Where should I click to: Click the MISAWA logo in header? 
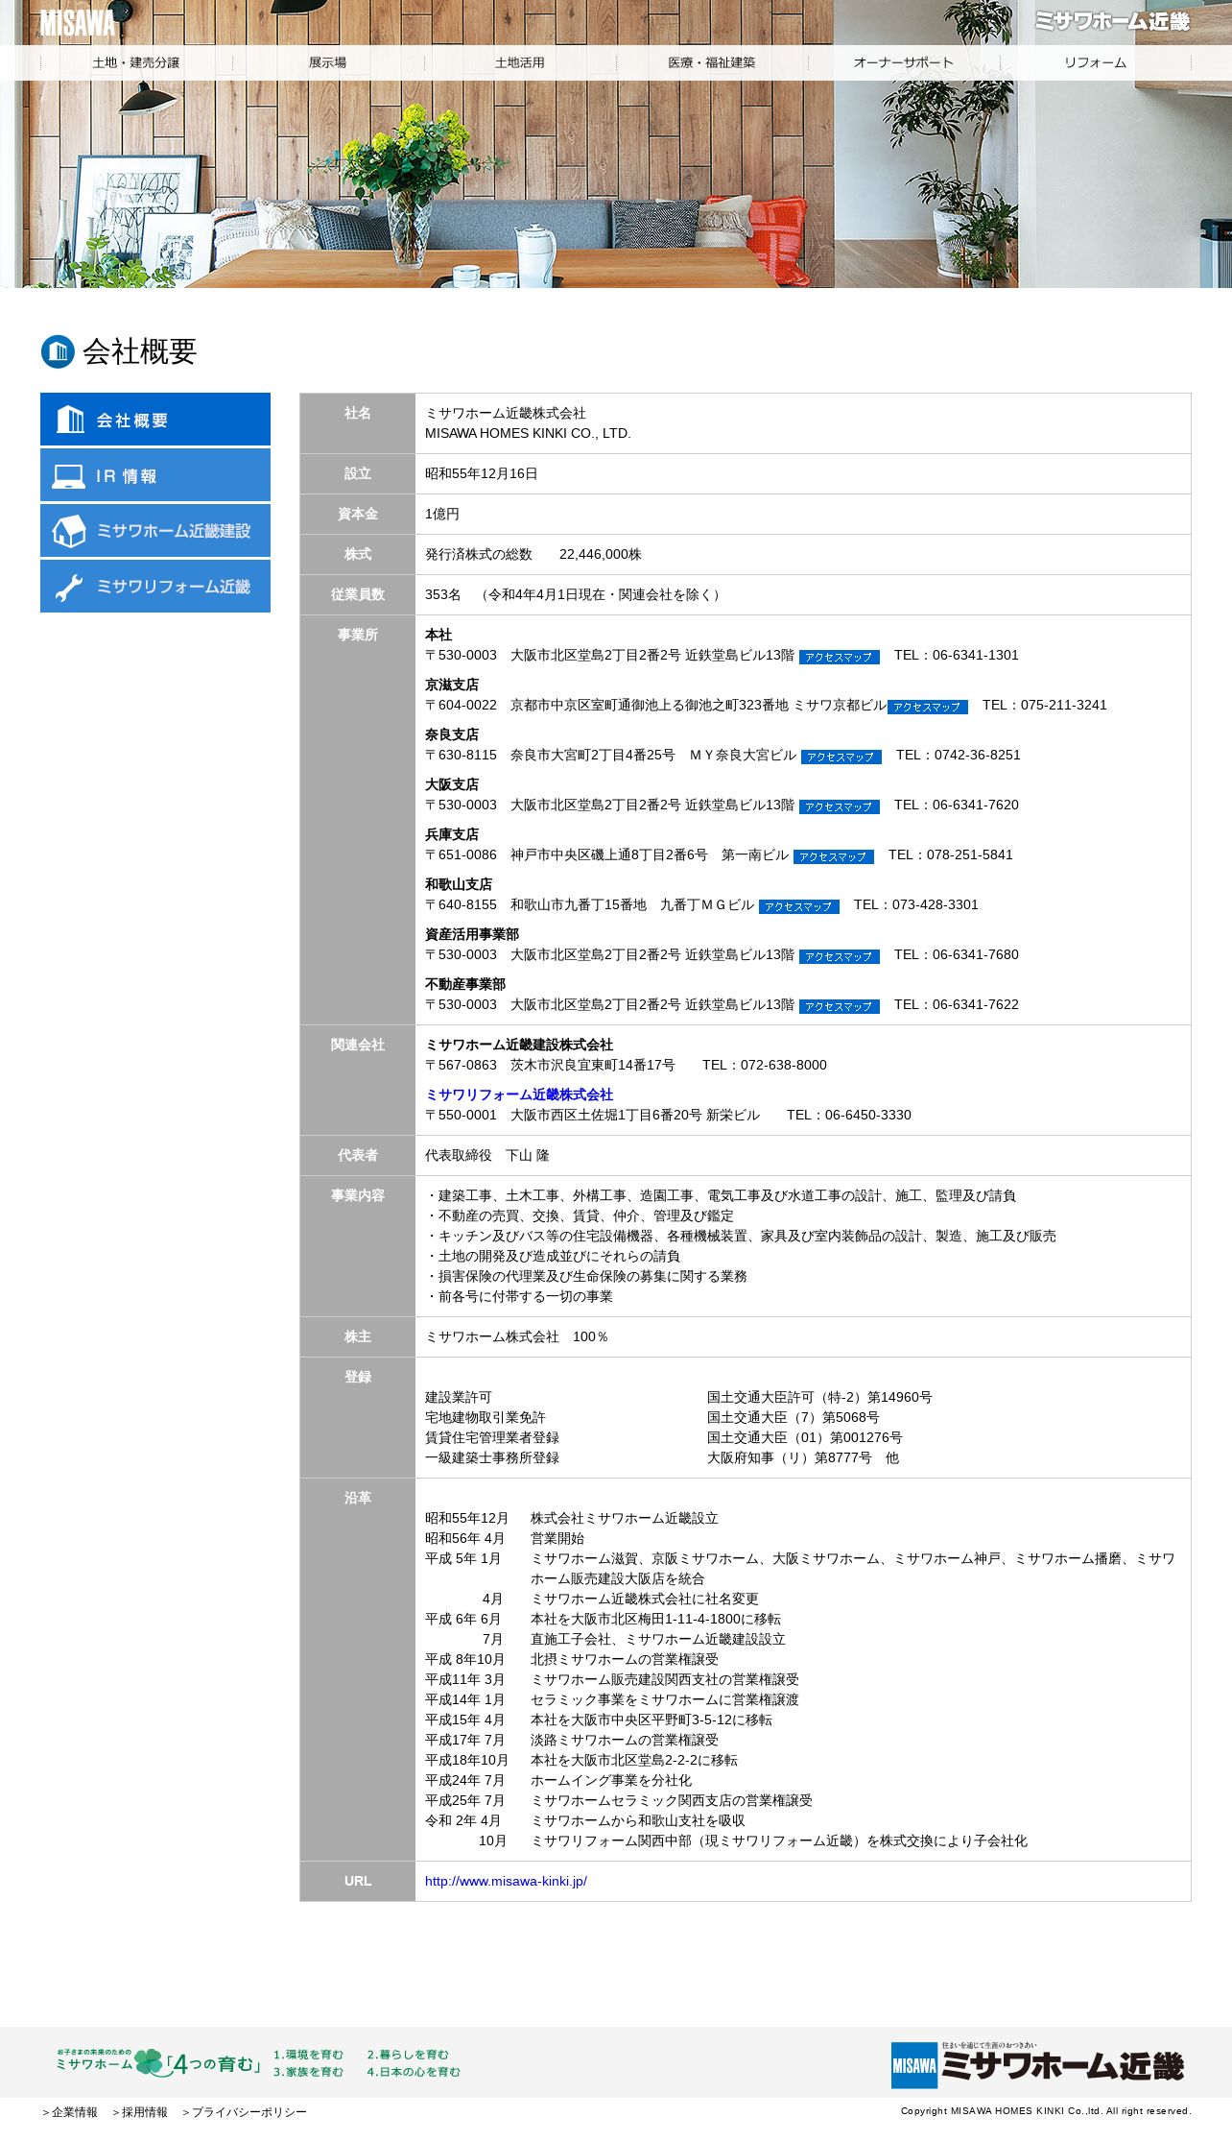click(x=77, y=22)
